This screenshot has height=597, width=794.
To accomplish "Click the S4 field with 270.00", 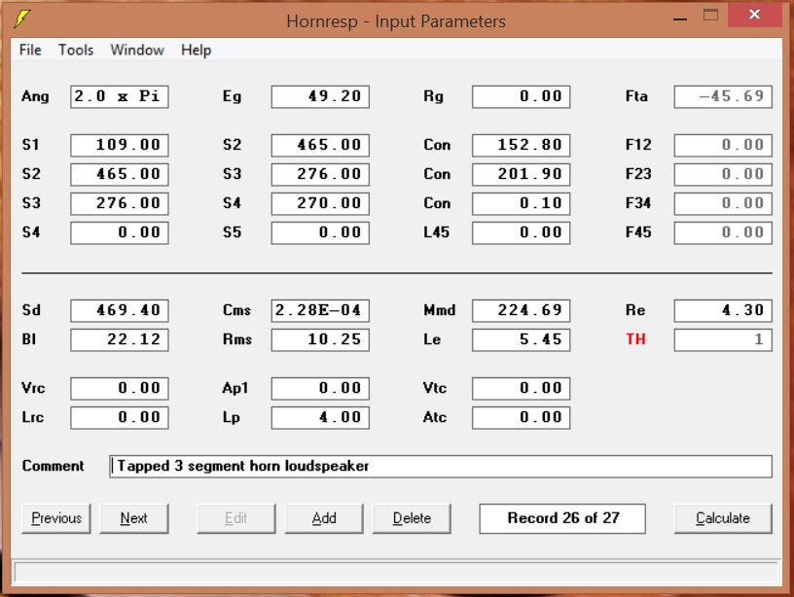I will [x=320, y=203].
